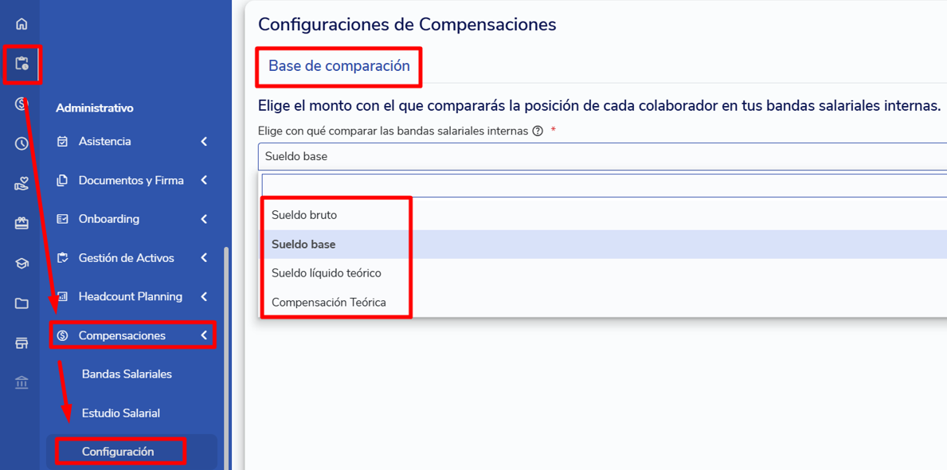947x470 pixels.
Task: Click the hand-with-heart benefits icon
Action: pyautogui.click(x=22, y=184)
